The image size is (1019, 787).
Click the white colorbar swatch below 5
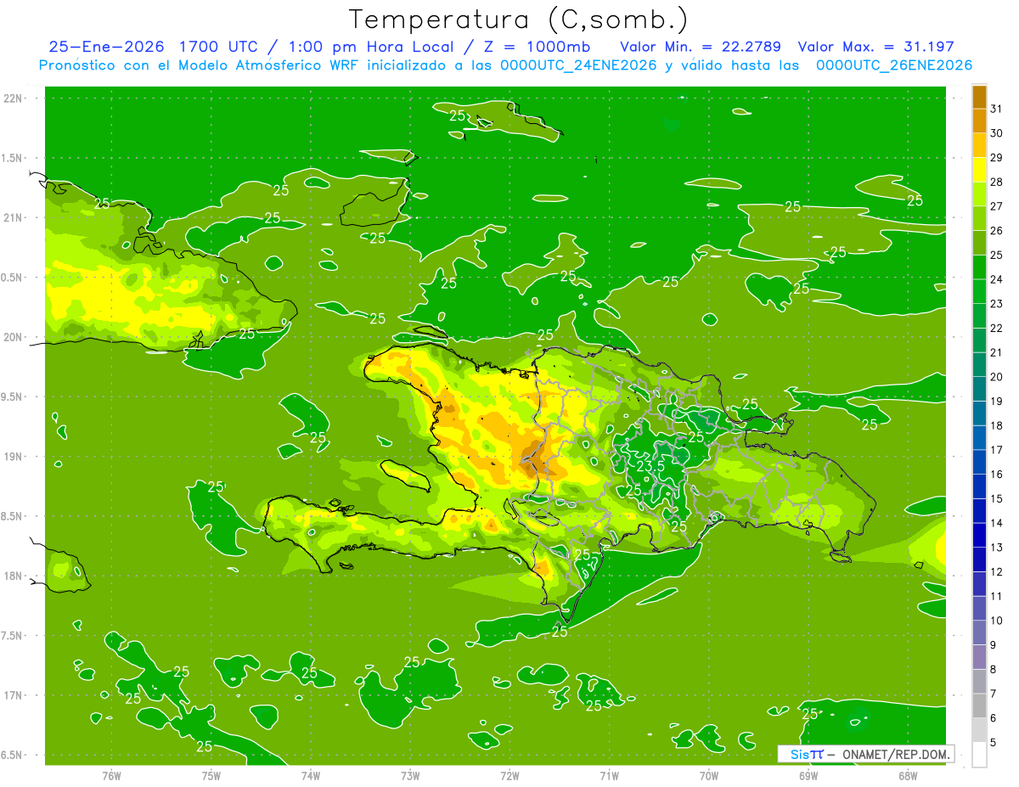[979, 754]
